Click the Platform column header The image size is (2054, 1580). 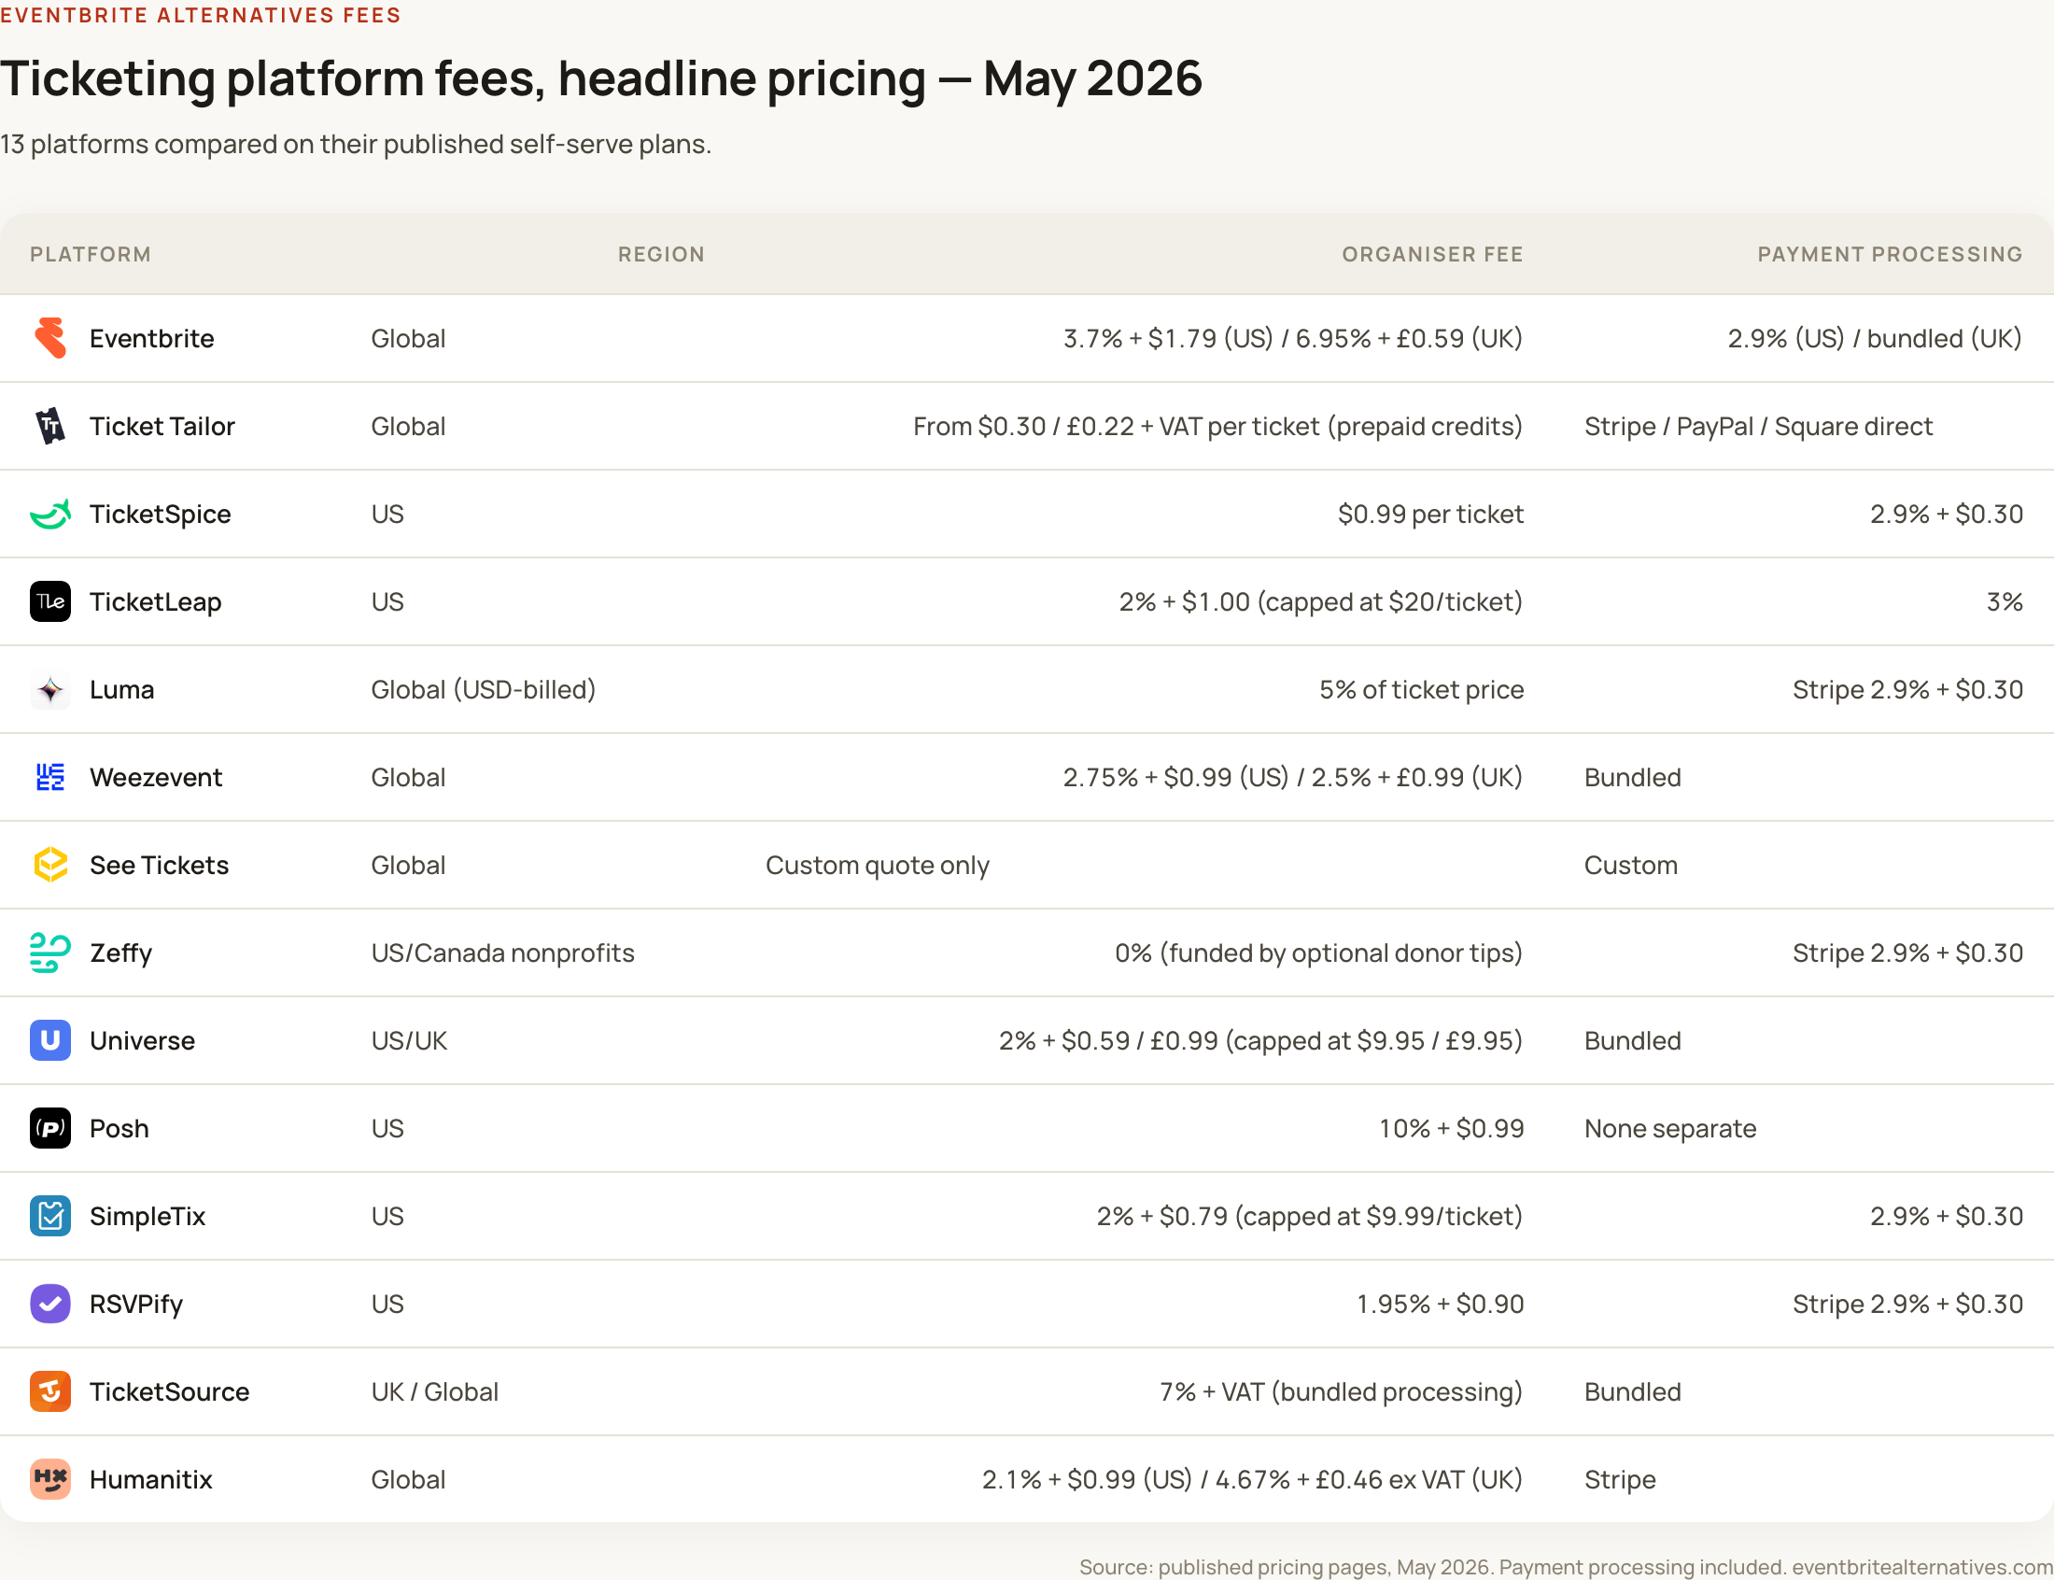point(91,254)
